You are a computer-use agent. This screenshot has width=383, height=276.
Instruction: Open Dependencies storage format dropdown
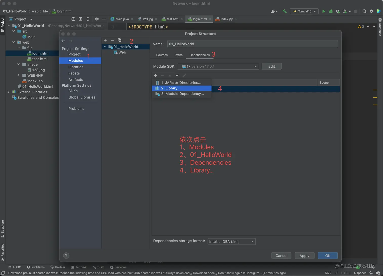point(232,242)
